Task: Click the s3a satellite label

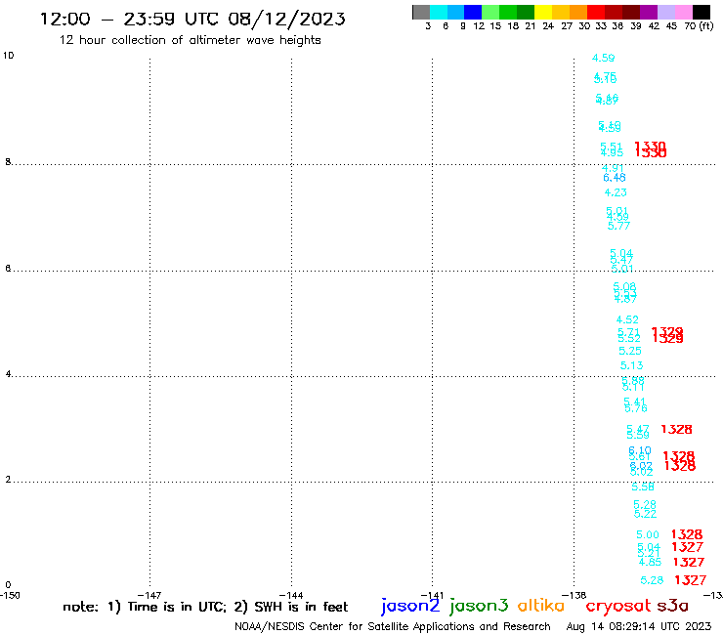Action: [x=673, y=606]
